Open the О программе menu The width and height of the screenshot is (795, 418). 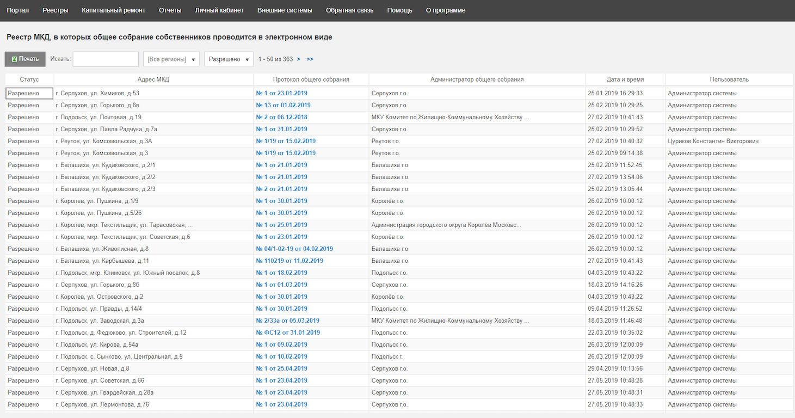[445, 10]
